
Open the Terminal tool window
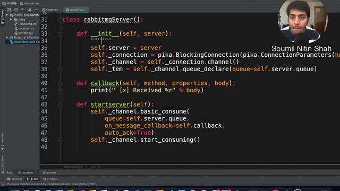coord(14,179)
